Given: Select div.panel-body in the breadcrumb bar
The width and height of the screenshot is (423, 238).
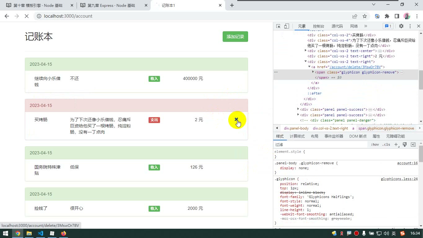Looking at the screenshot, I should coord(296,128).
